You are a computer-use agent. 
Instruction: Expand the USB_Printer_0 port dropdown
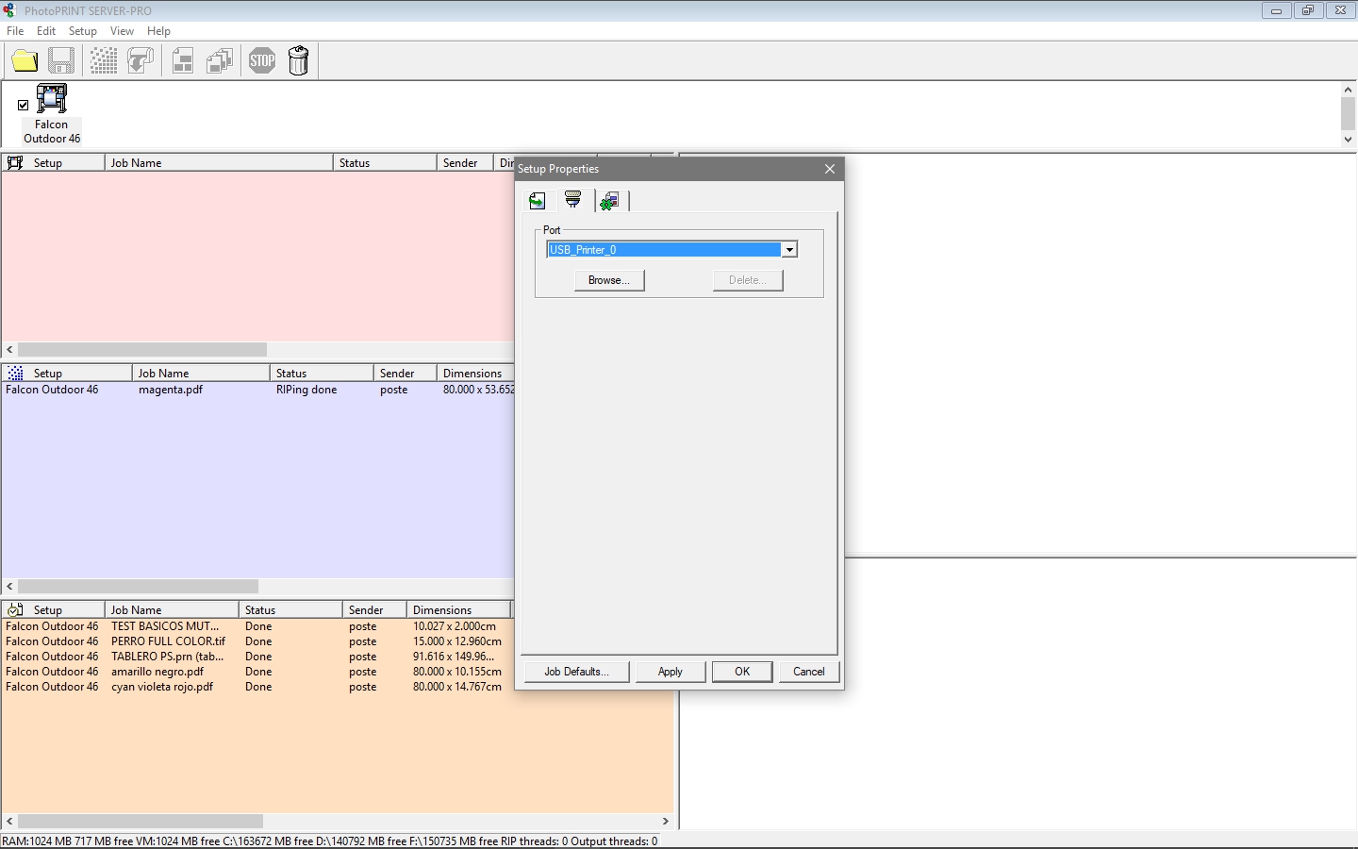point(789,250)
